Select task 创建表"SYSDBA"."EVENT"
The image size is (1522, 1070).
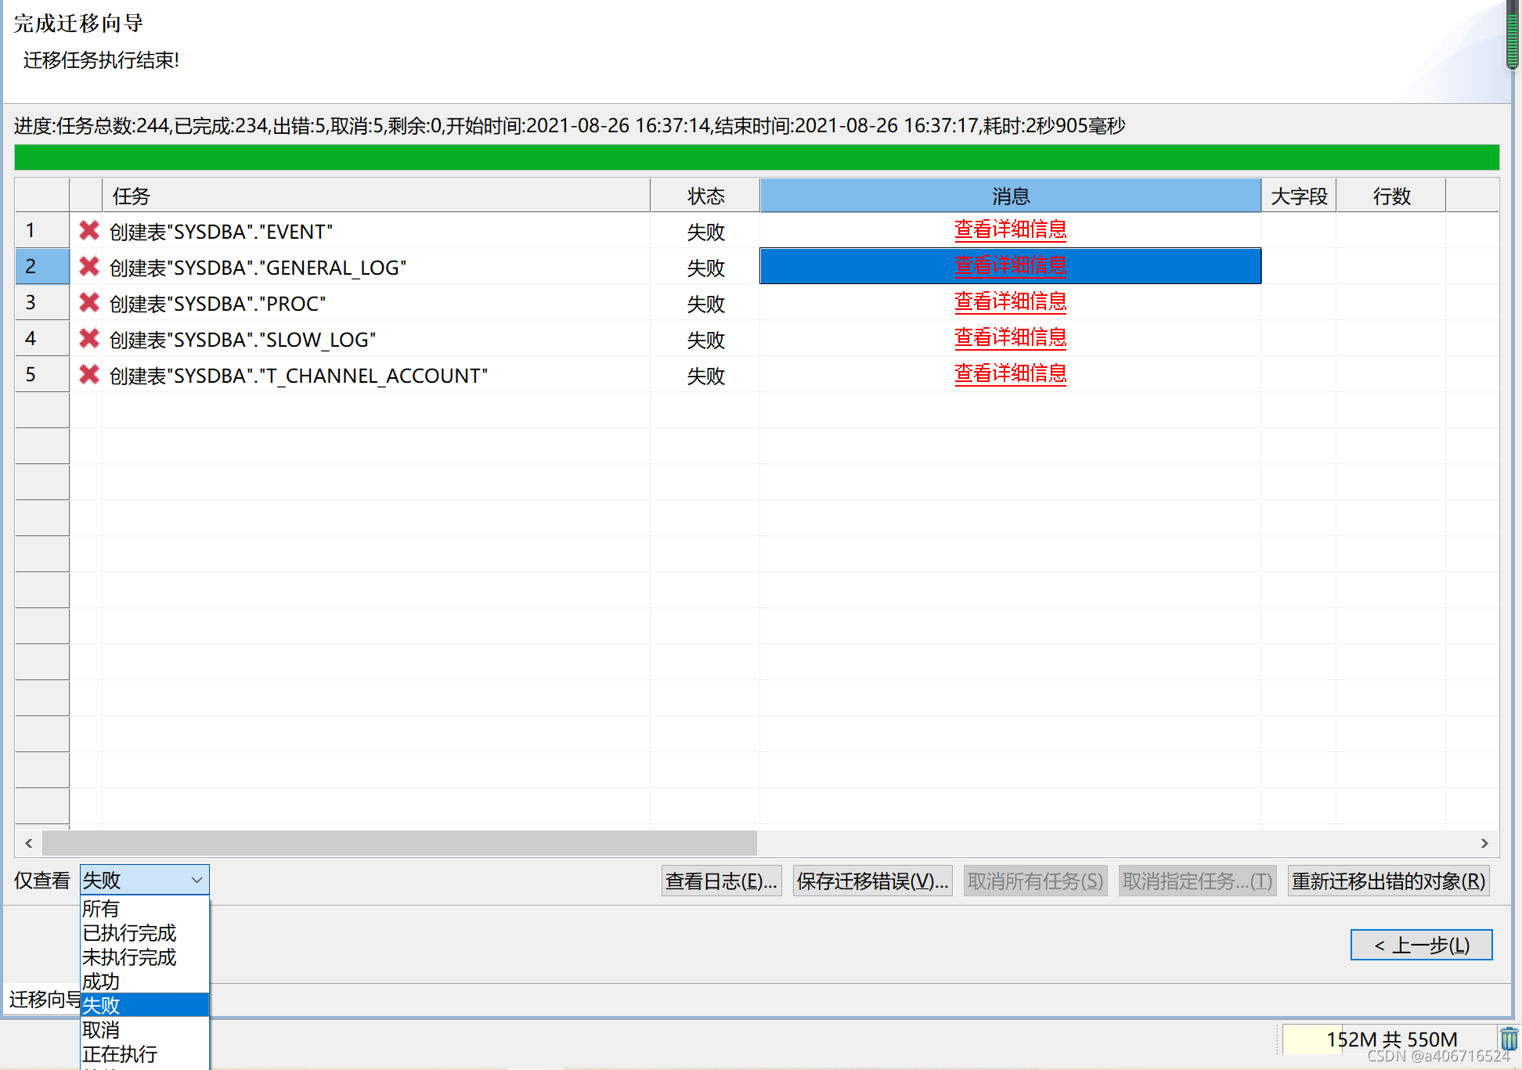(x=222, y=232)
